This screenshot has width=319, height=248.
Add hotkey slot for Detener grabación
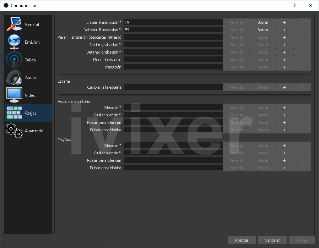[285, 52]
